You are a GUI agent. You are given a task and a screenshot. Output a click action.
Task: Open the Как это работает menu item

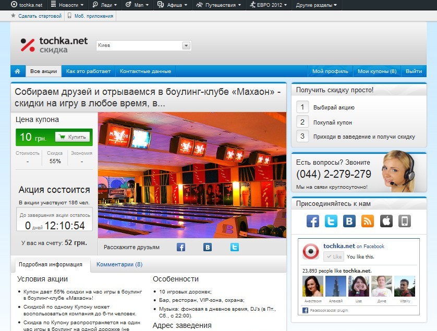click(x=89, y=71)
